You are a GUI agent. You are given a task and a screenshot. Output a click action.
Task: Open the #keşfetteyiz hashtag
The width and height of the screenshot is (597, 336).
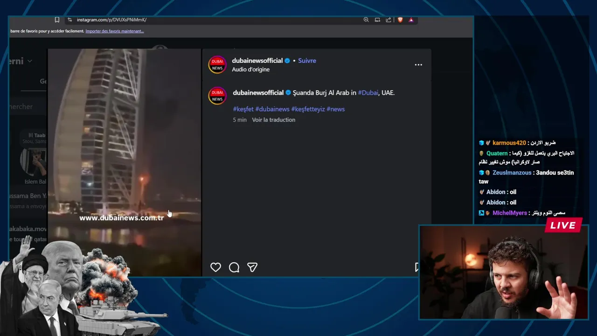click(x=308, y=109)
